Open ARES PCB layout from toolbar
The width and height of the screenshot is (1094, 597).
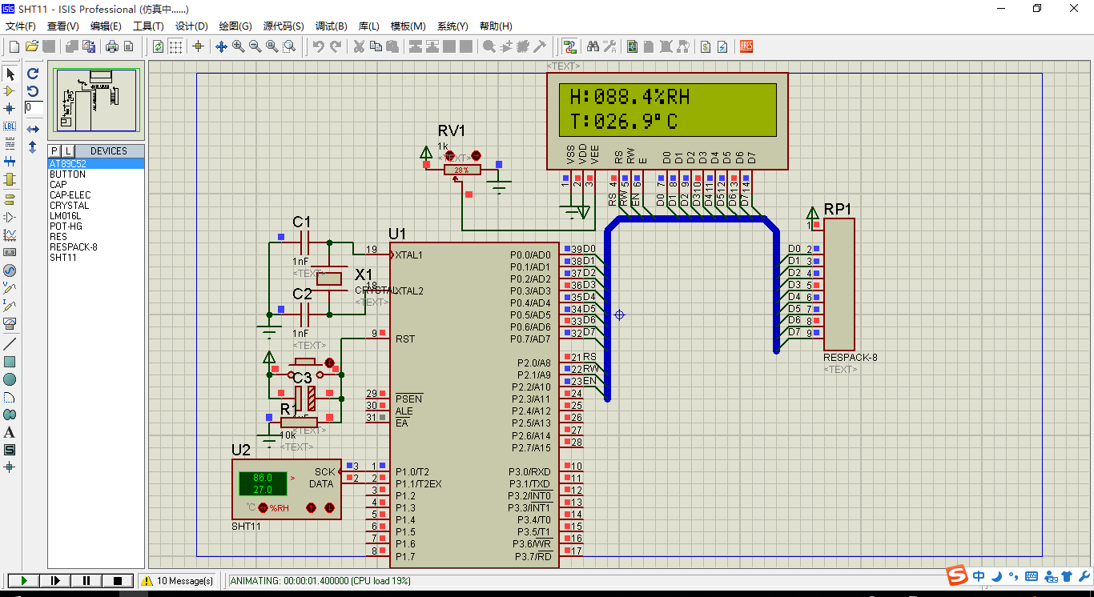point(746,46)
